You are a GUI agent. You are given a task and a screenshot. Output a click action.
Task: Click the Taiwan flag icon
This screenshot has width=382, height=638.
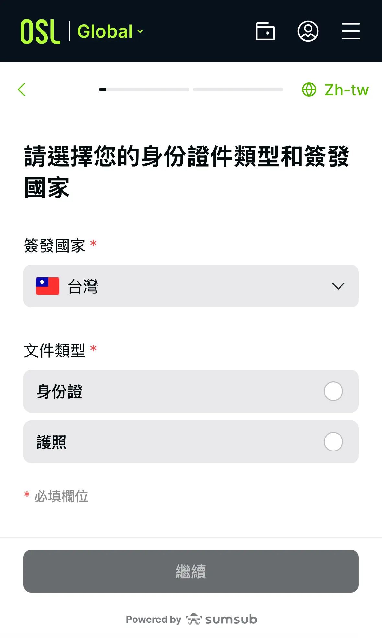[48, 286]
